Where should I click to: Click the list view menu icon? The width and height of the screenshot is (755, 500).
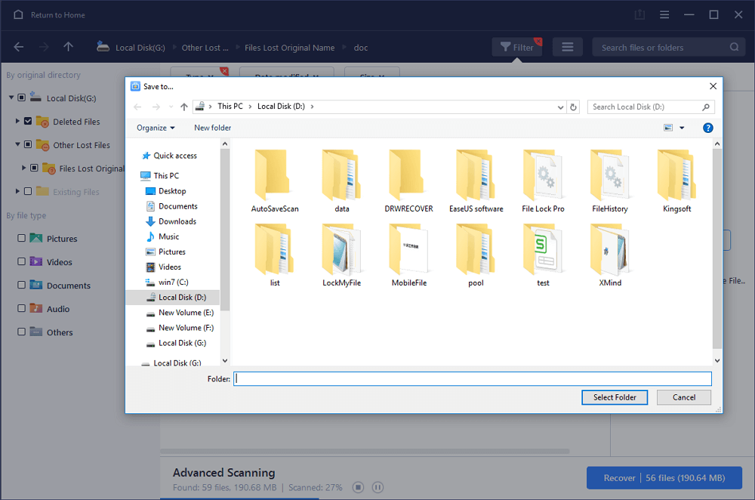[x=567, y=48]
